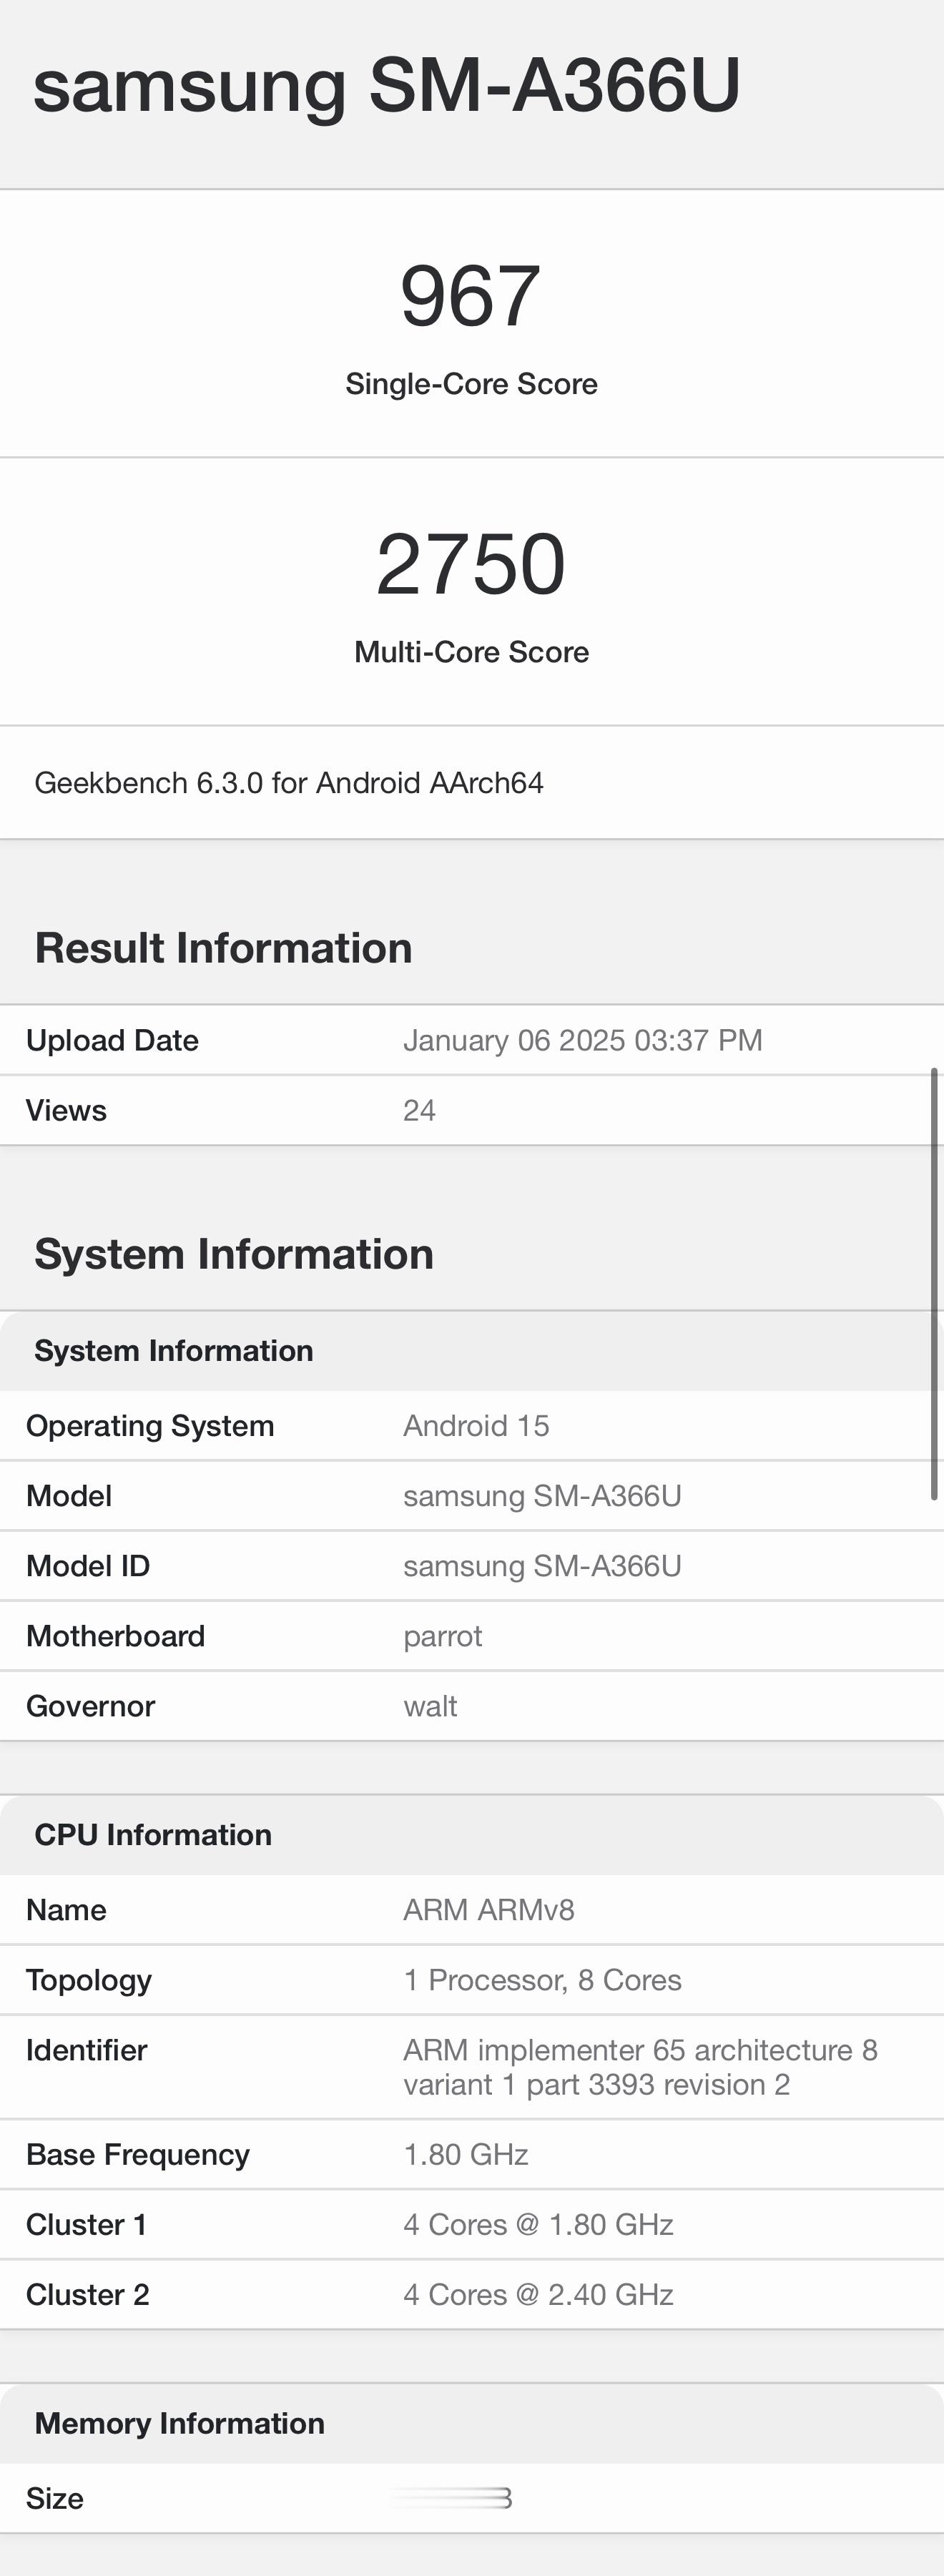Viewport: 944px width, 2576px height.
Task: Select the Android 15 value
Action: (x=476, y=1426)
